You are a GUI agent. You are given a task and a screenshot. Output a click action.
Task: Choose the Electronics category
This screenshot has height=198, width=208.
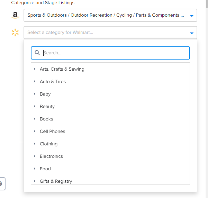point(51,156)
